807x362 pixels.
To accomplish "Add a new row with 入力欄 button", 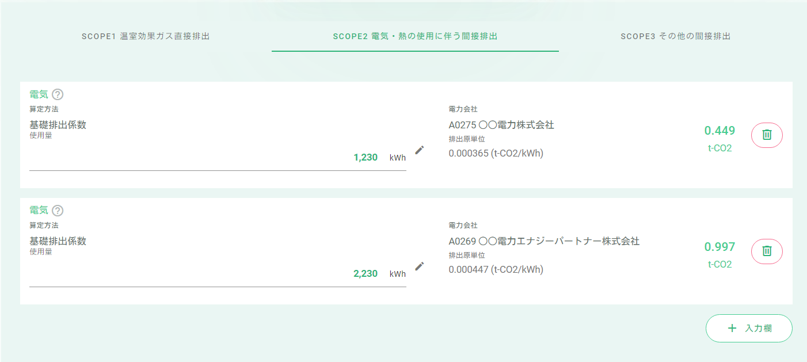I will coord(749,329).
